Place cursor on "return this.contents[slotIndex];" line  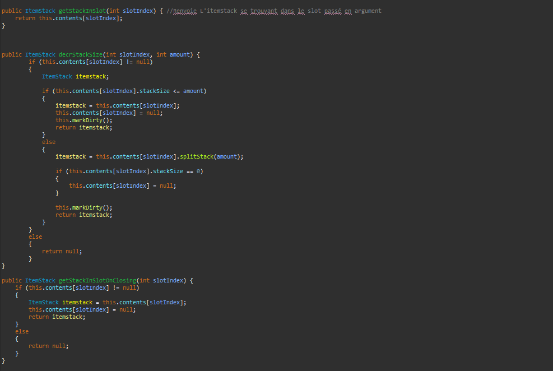point(68,18)
